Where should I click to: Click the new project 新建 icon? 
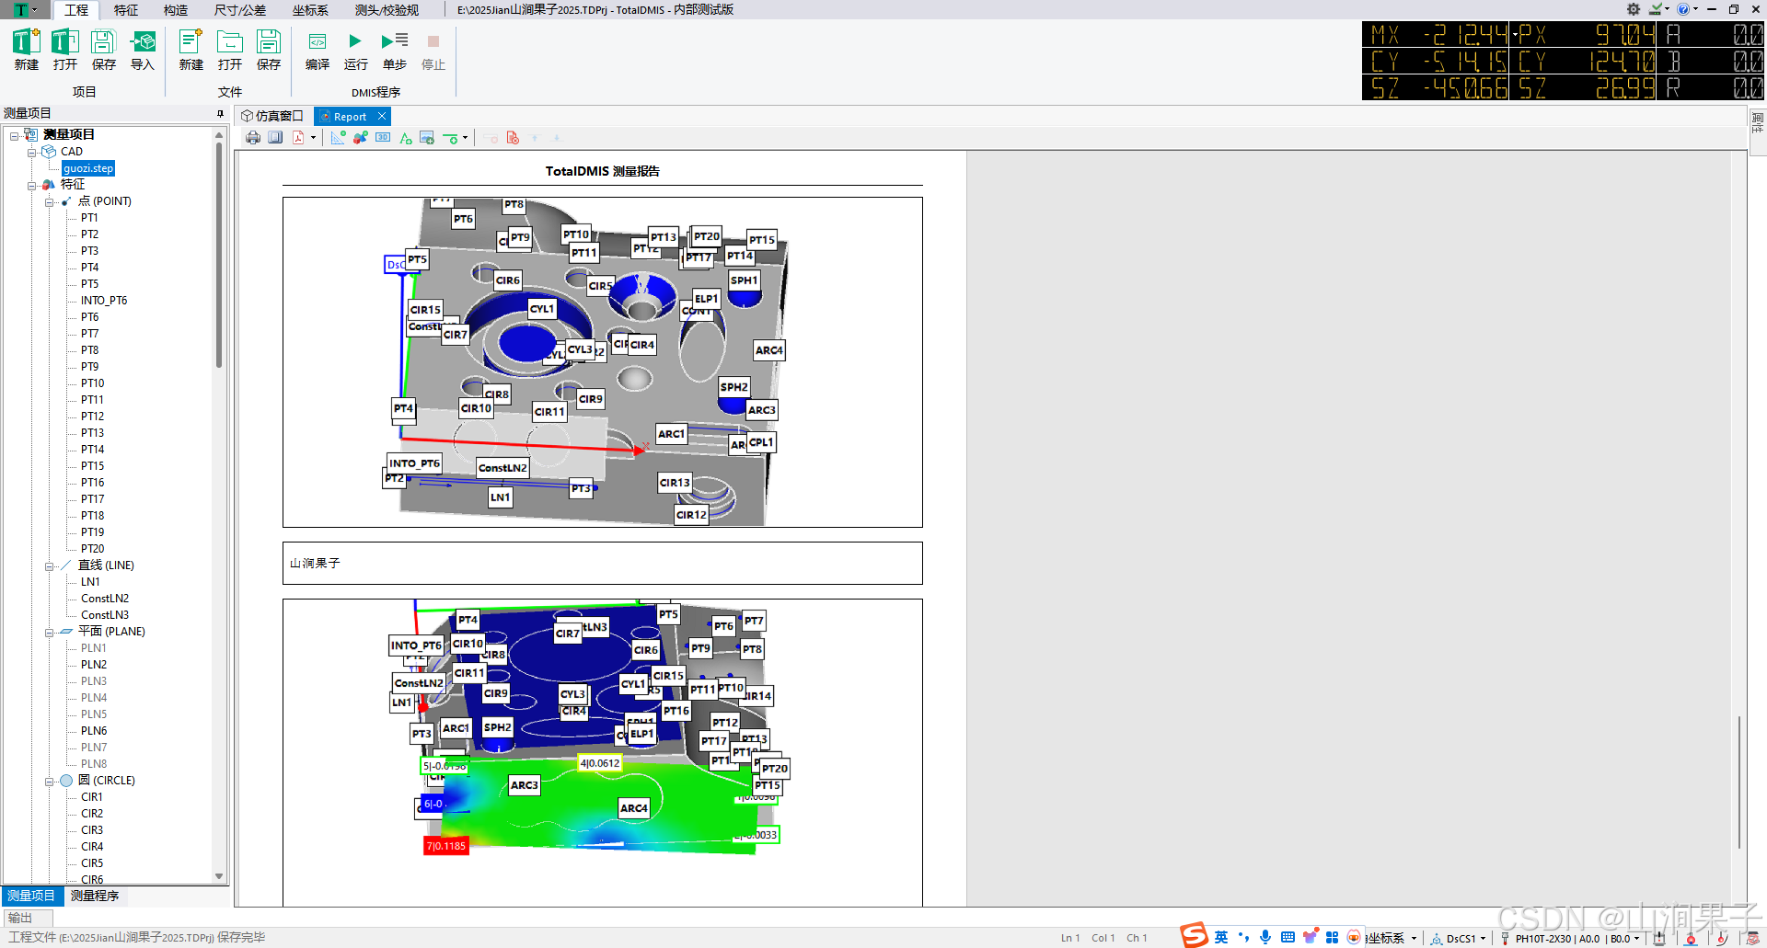[x=26, y=50]
